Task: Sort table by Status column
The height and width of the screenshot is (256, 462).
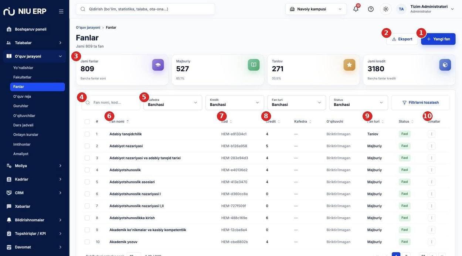Action: (406, 122)
